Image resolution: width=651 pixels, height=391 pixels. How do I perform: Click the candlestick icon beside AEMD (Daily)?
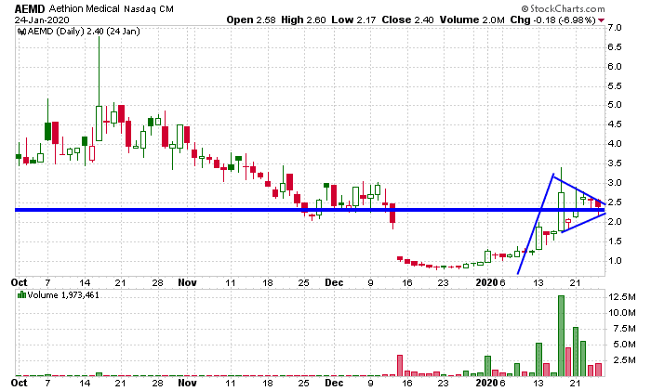(22, 32)
